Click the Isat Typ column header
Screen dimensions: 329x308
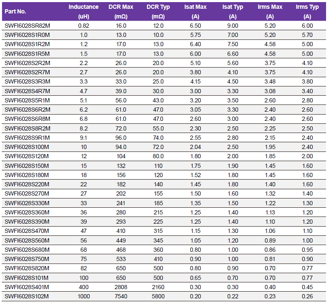point(232,12)
